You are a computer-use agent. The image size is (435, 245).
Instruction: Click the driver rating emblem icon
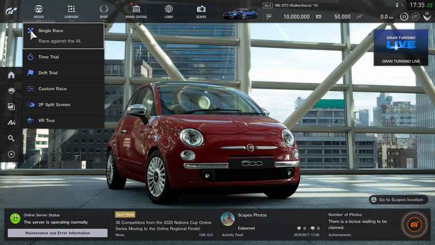tap(427, 17)
